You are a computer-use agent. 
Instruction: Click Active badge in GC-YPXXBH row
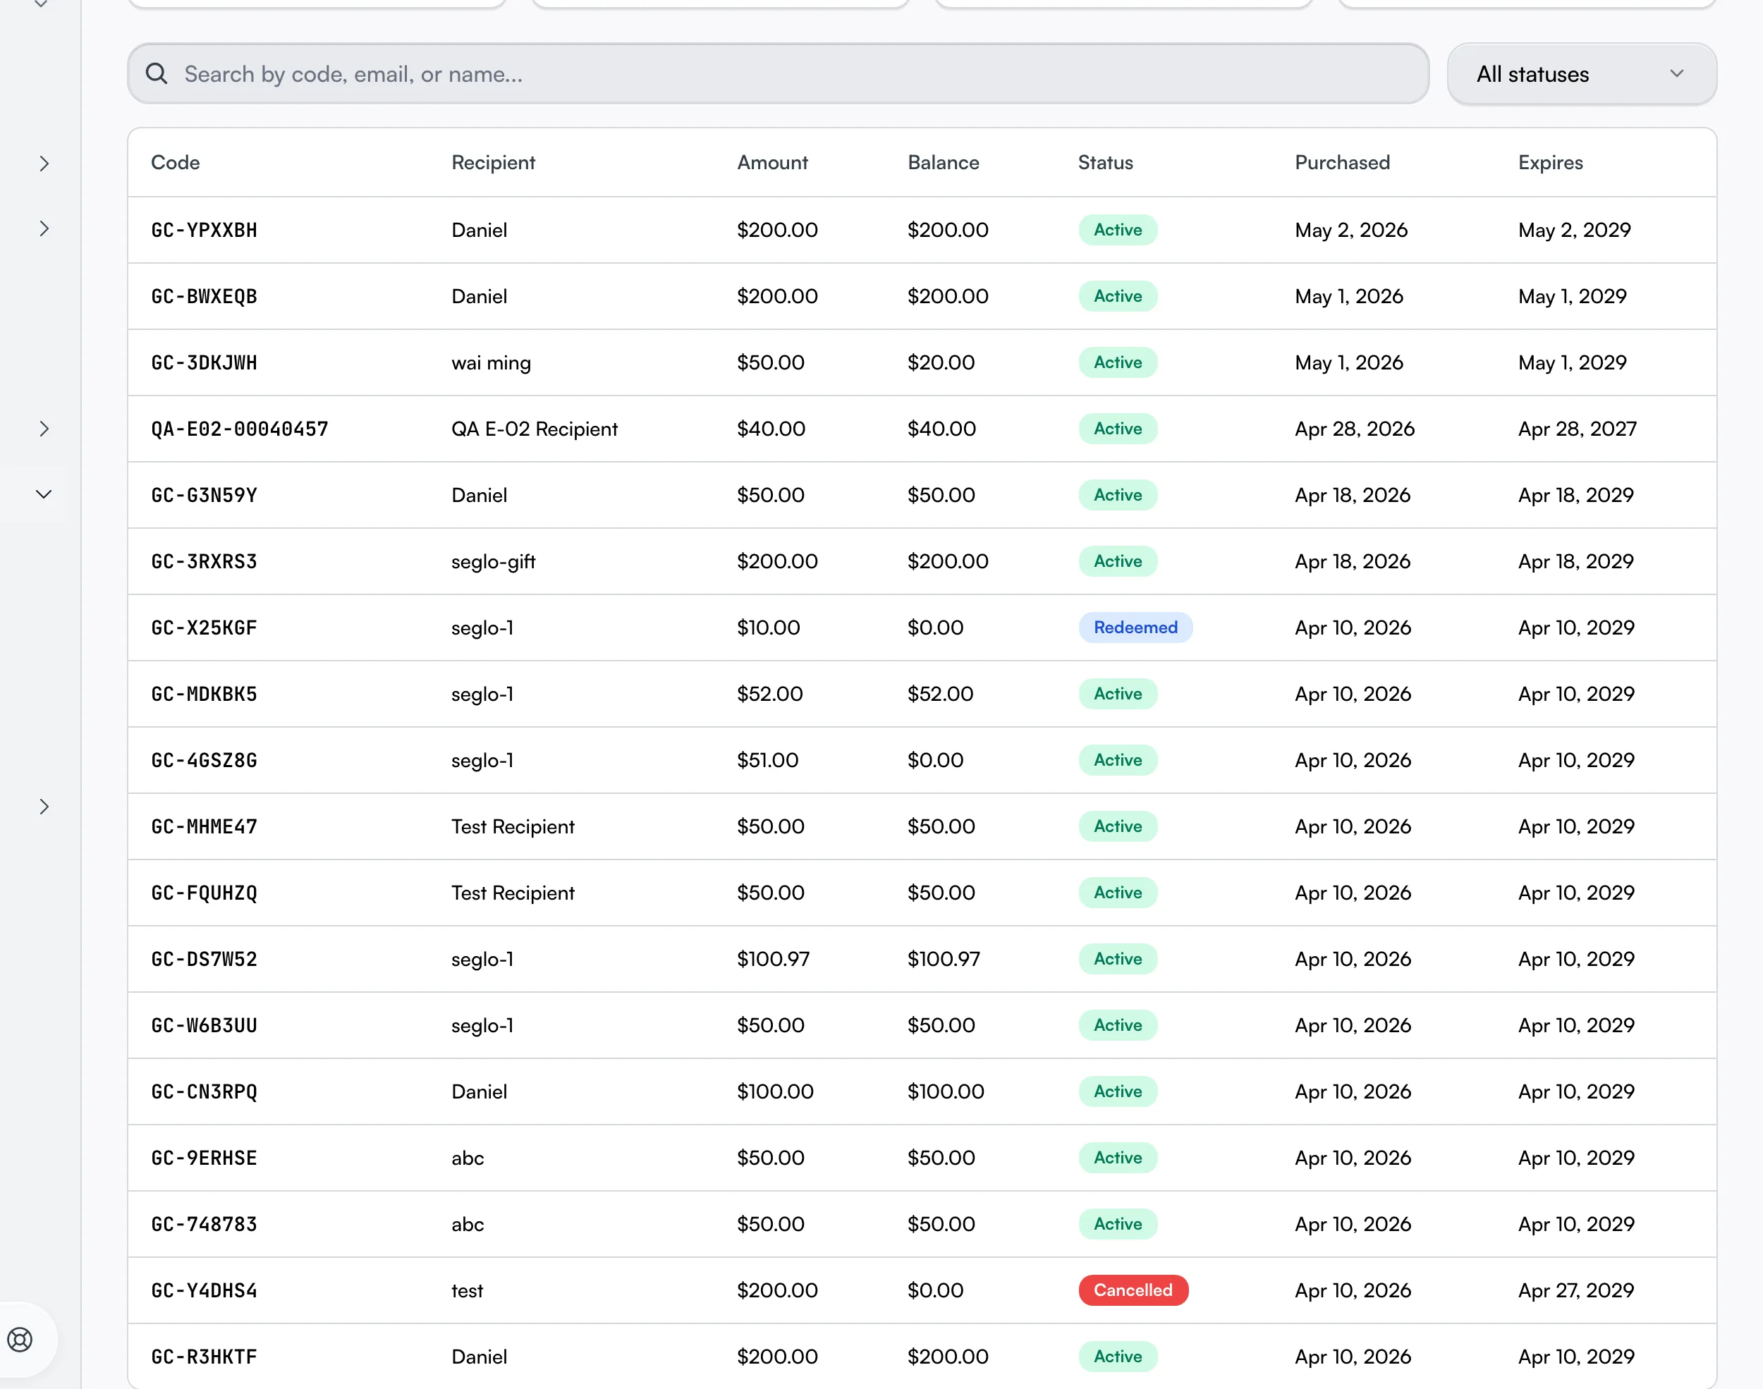[1117, 229]
